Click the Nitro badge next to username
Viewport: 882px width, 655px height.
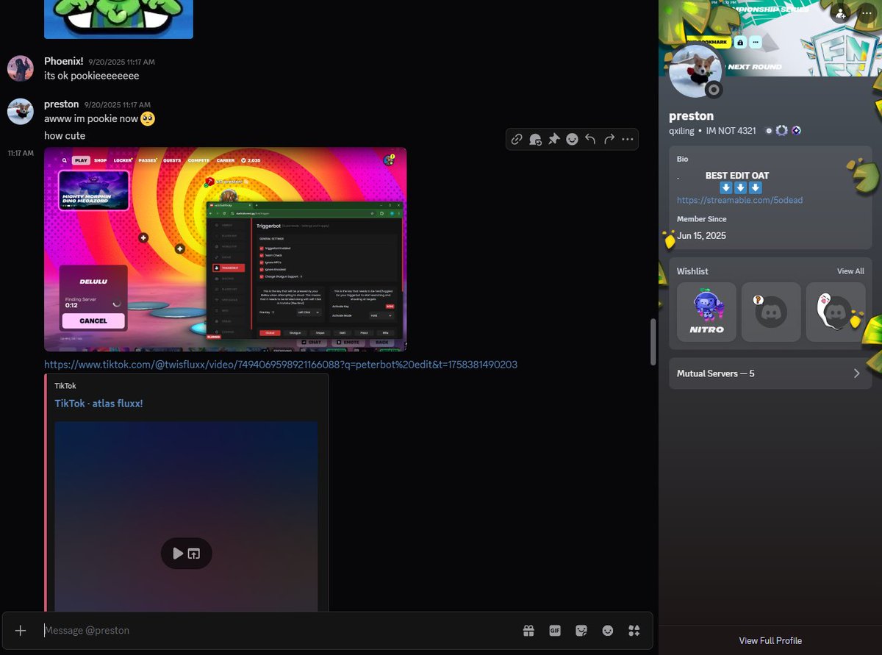click(769, 131)
